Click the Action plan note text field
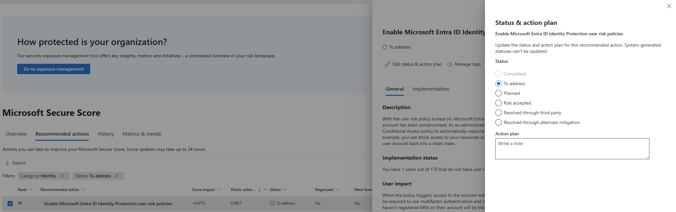The image size is (676, 212). (x=572, y=149)
